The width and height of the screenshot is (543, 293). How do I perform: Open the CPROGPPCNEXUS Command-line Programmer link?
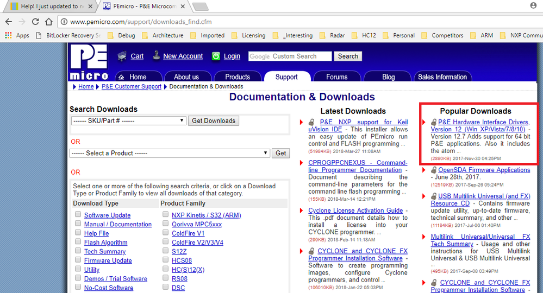[x=358, y=166]
